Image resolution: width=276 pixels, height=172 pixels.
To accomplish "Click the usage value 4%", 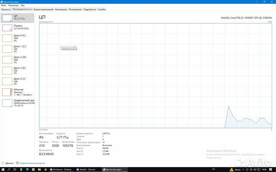I will (x=41, y=137).
